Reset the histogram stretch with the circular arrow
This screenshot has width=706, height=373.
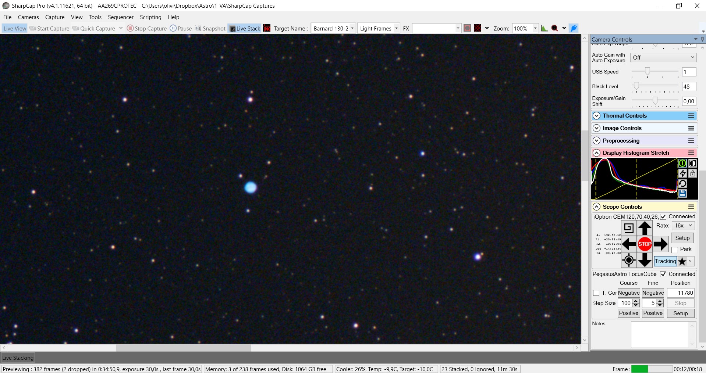click(x=682, y=183)
